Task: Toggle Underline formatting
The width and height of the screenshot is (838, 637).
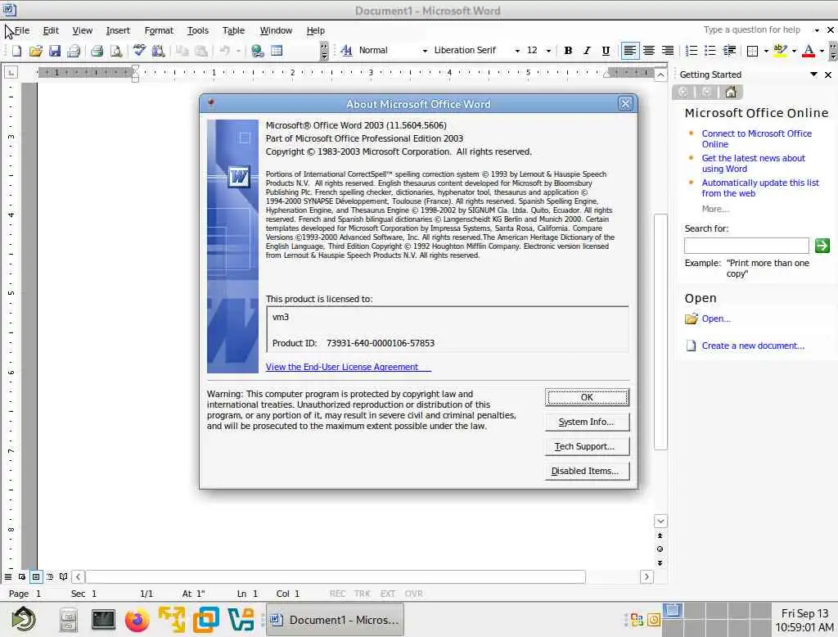Action: click(606, 50)
